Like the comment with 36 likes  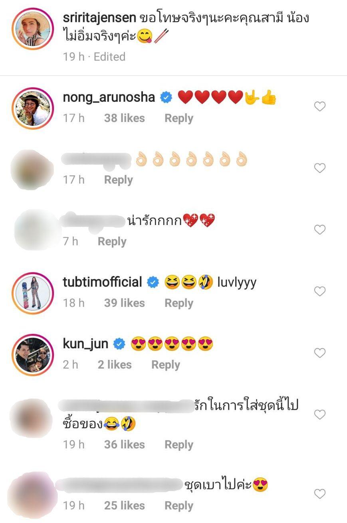(320, 415)
